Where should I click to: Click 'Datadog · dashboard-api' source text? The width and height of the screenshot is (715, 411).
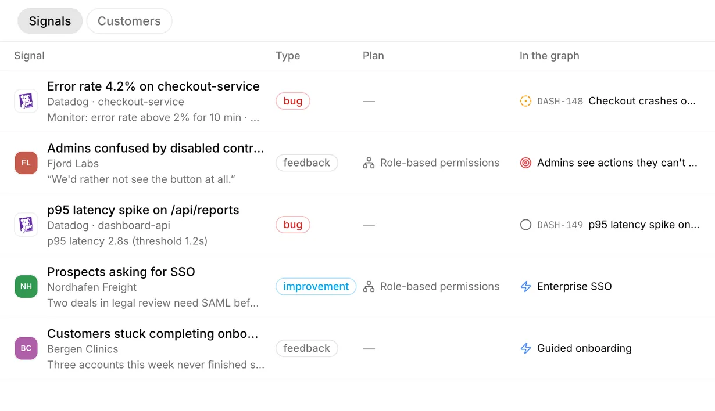coord(109,225)
